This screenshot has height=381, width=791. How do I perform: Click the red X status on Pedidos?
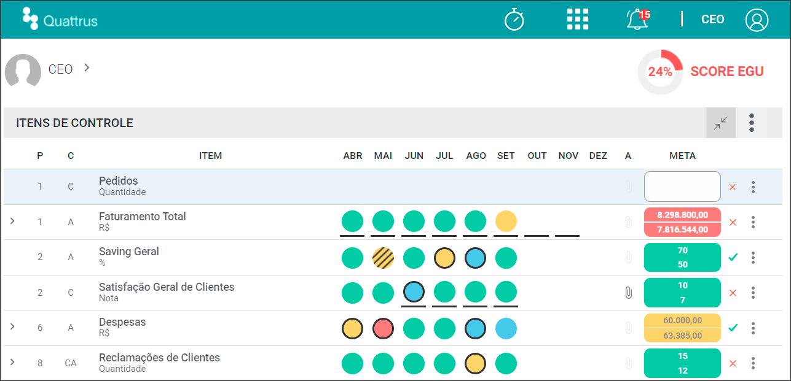tap(732, 187)
